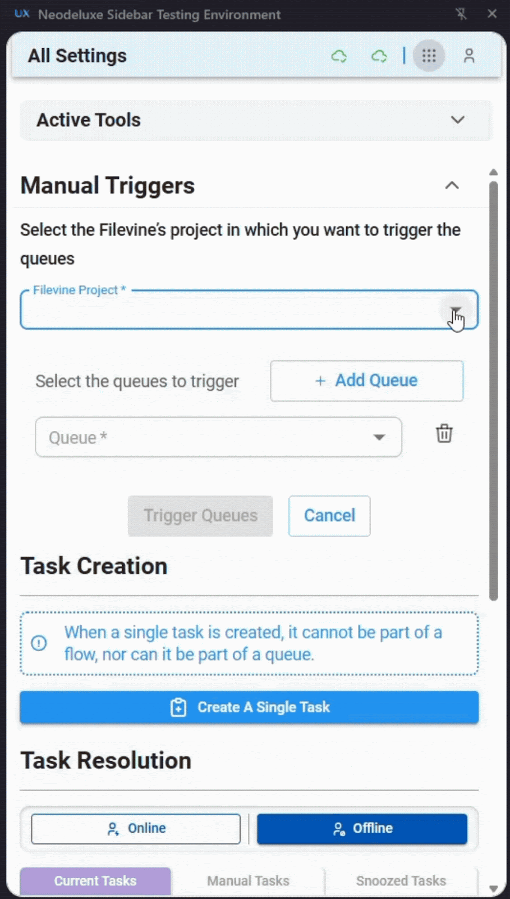Collapse the Manual Triggers section
This screenshot has width=510, height=899.
452,185
